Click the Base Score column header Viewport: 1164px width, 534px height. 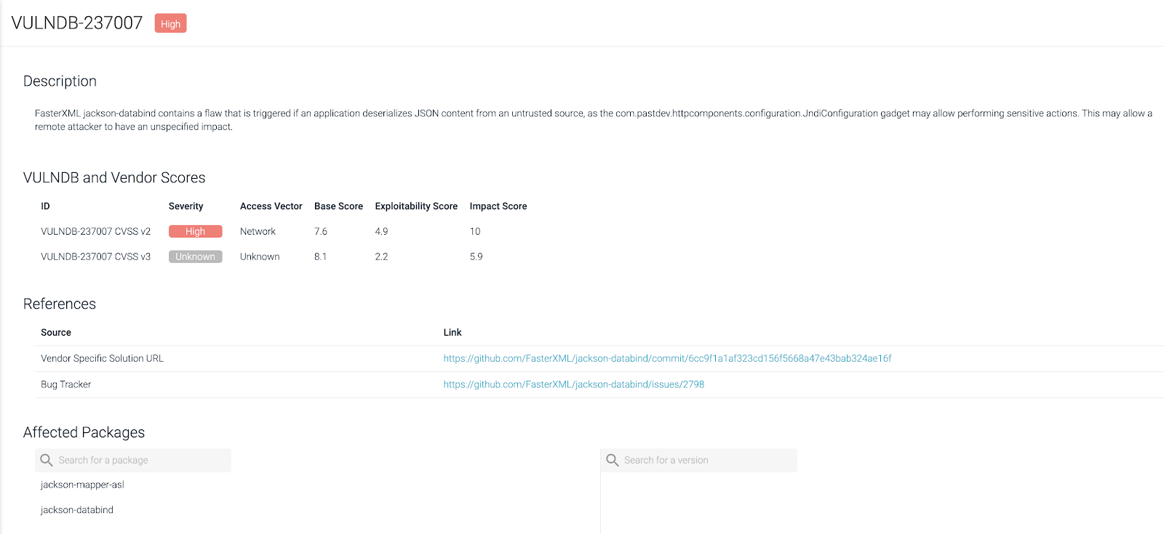point(338,206)
